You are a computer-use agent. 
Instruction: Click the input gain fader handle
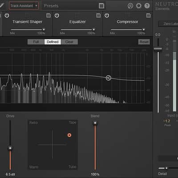[158, 49]
